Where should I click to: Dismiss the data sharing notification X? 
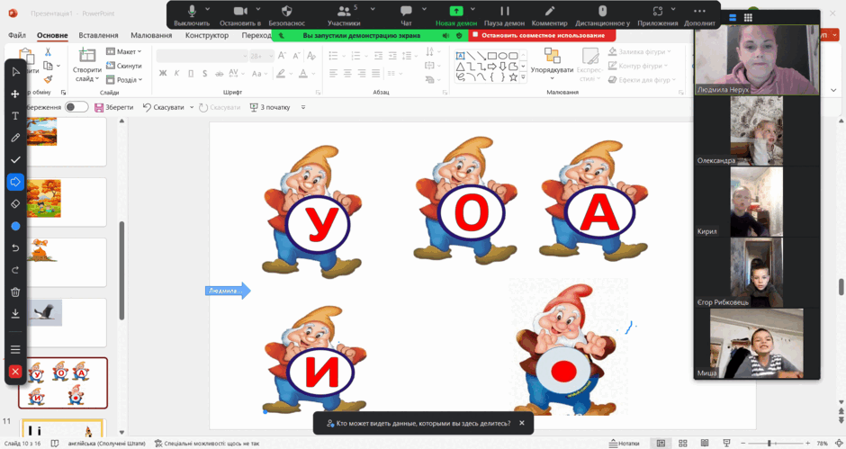[x=522, y=423]
